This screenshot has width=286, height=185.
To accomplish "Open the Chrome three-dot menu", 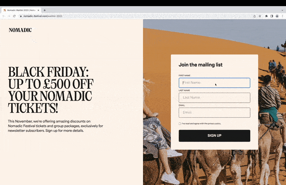I will 282,16.
